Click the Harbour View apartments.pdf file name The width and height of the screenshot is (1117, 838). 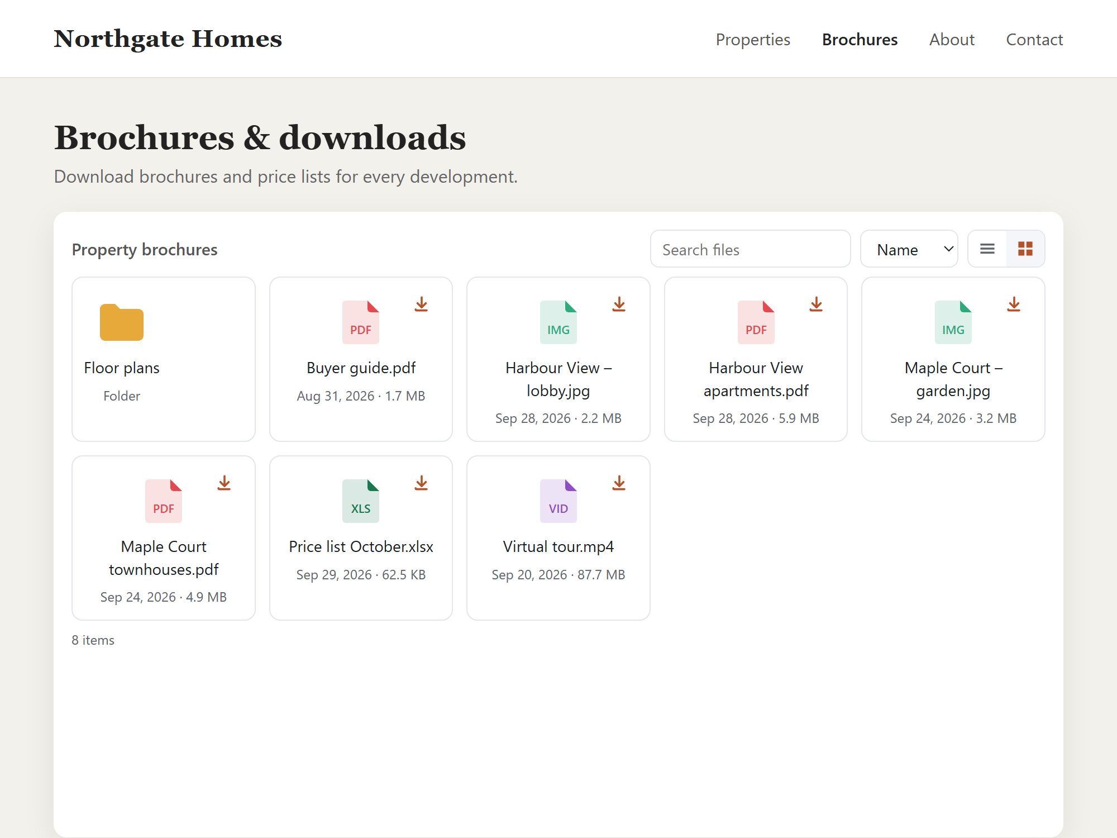tap(756, 379)
